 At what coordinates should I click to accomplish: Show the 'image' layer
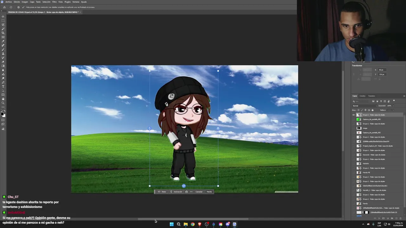[x=354, y=128]
